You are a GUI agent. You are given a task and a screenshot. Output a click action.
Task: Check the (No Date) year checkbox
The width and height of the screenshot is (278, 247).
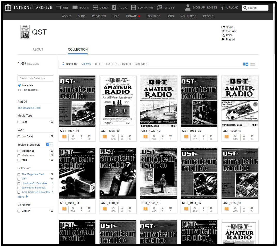pyautogui.click(x=19, y=137)
